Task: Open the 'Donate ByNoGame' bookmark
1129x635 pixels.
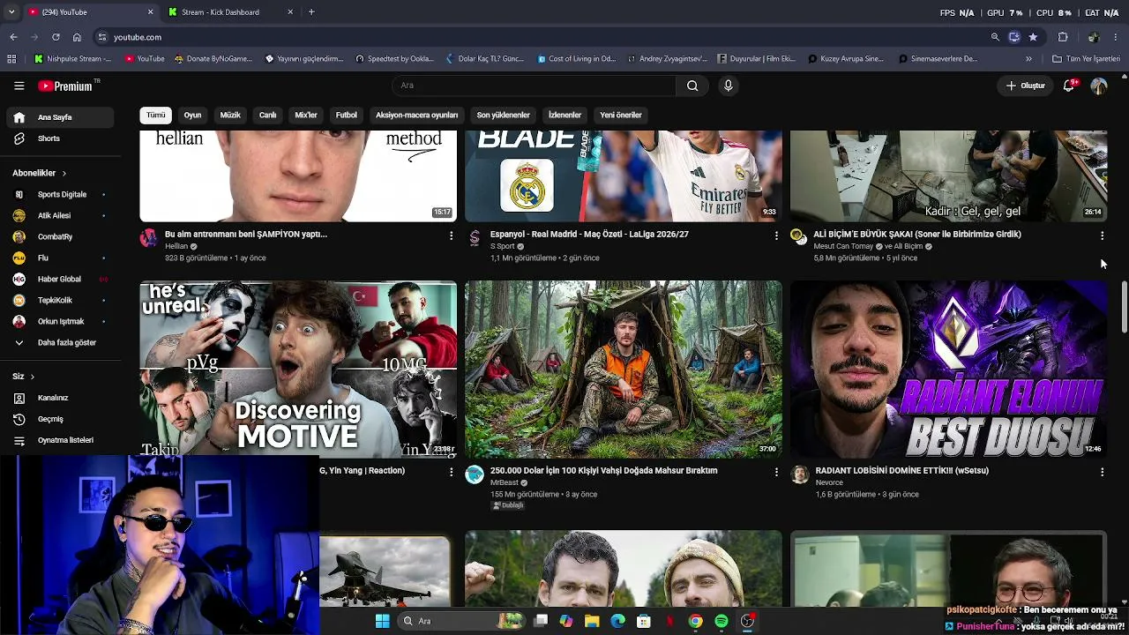Action: pyautogui.click(x=213, y=59)
